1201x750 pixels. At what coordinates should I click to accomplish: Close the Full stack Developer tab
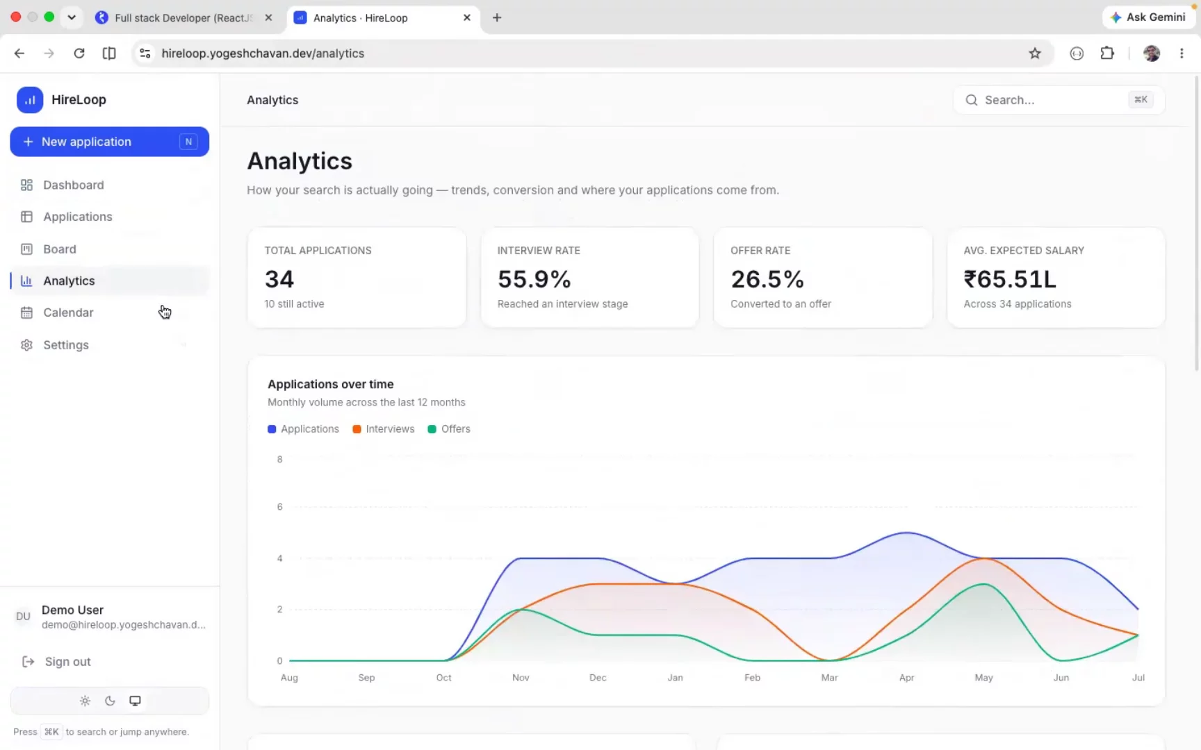tap(268, 17)
